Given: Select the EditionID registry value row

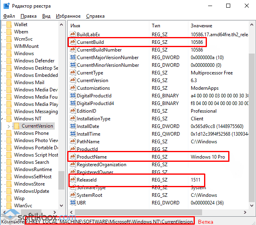Looking at the screenshot, I should pos(87,111).
